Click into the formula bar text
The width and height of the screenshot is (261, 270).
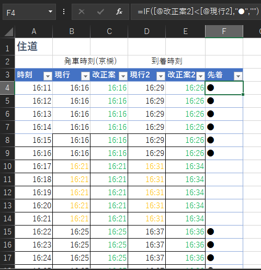[198, 12]
